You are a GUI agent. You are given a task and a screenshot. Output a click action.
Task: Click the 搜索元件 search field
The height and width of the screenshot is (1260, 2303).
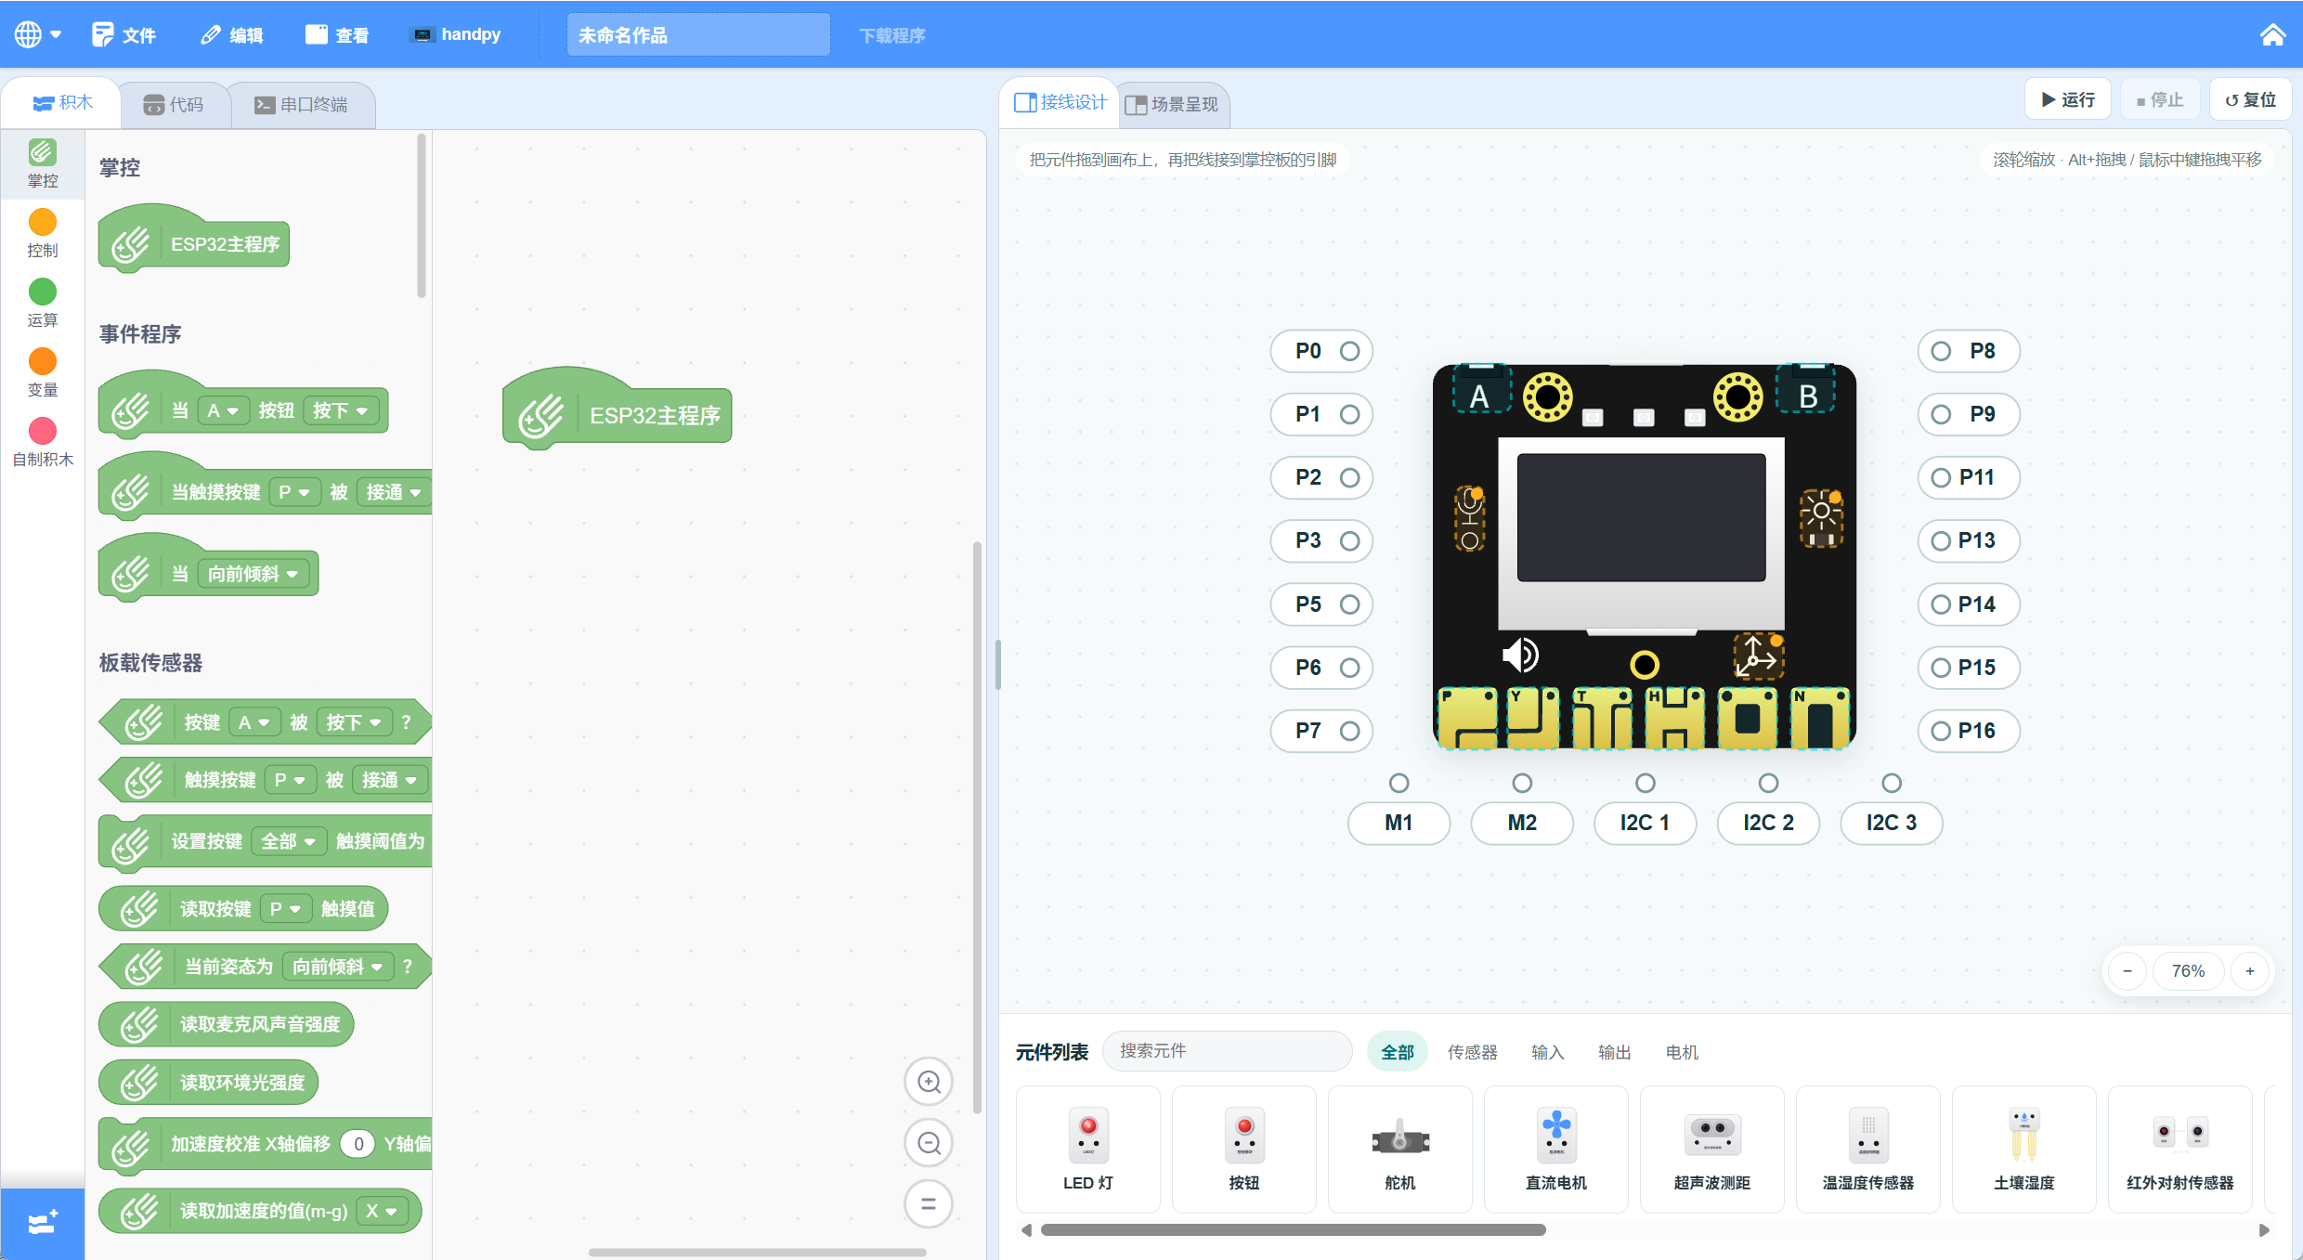click(x=1228, y=1050)
